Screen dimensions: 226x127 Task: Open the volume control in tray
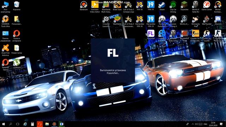coord(196,124)
